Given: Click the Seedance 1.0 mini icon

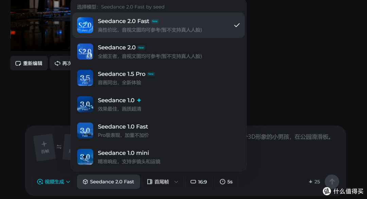Looking at the screenshot, I should coord(85,157).
